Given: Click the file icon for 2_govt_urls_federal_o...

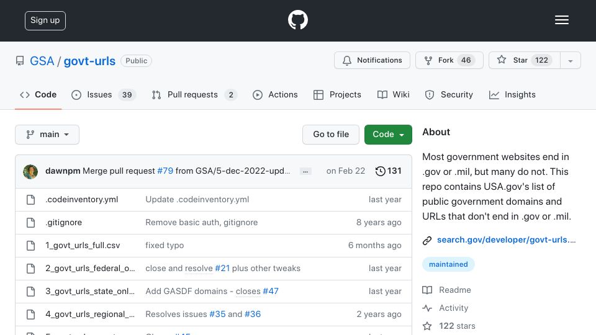Looking at the screenshot, I should [x=31, y=269].
